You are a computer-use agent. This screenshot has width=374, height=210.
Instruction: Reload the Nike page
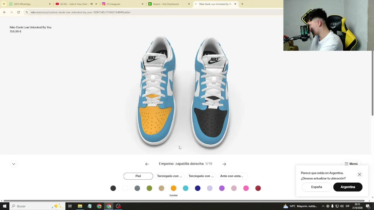18,12
